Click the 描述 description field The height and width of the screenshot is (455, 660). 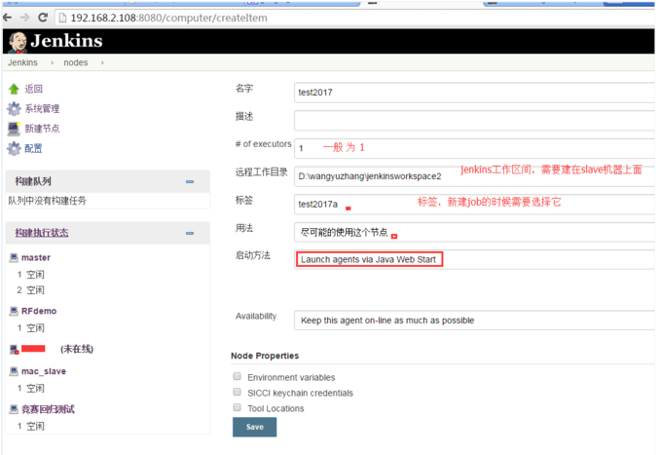pyautogui.click(x=474, y=121)
